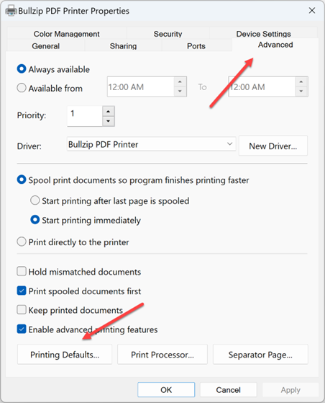The width and height of the screenshot is (325, 403).
Task: Click the printer icon in title bar
Action: pos(12,11)
